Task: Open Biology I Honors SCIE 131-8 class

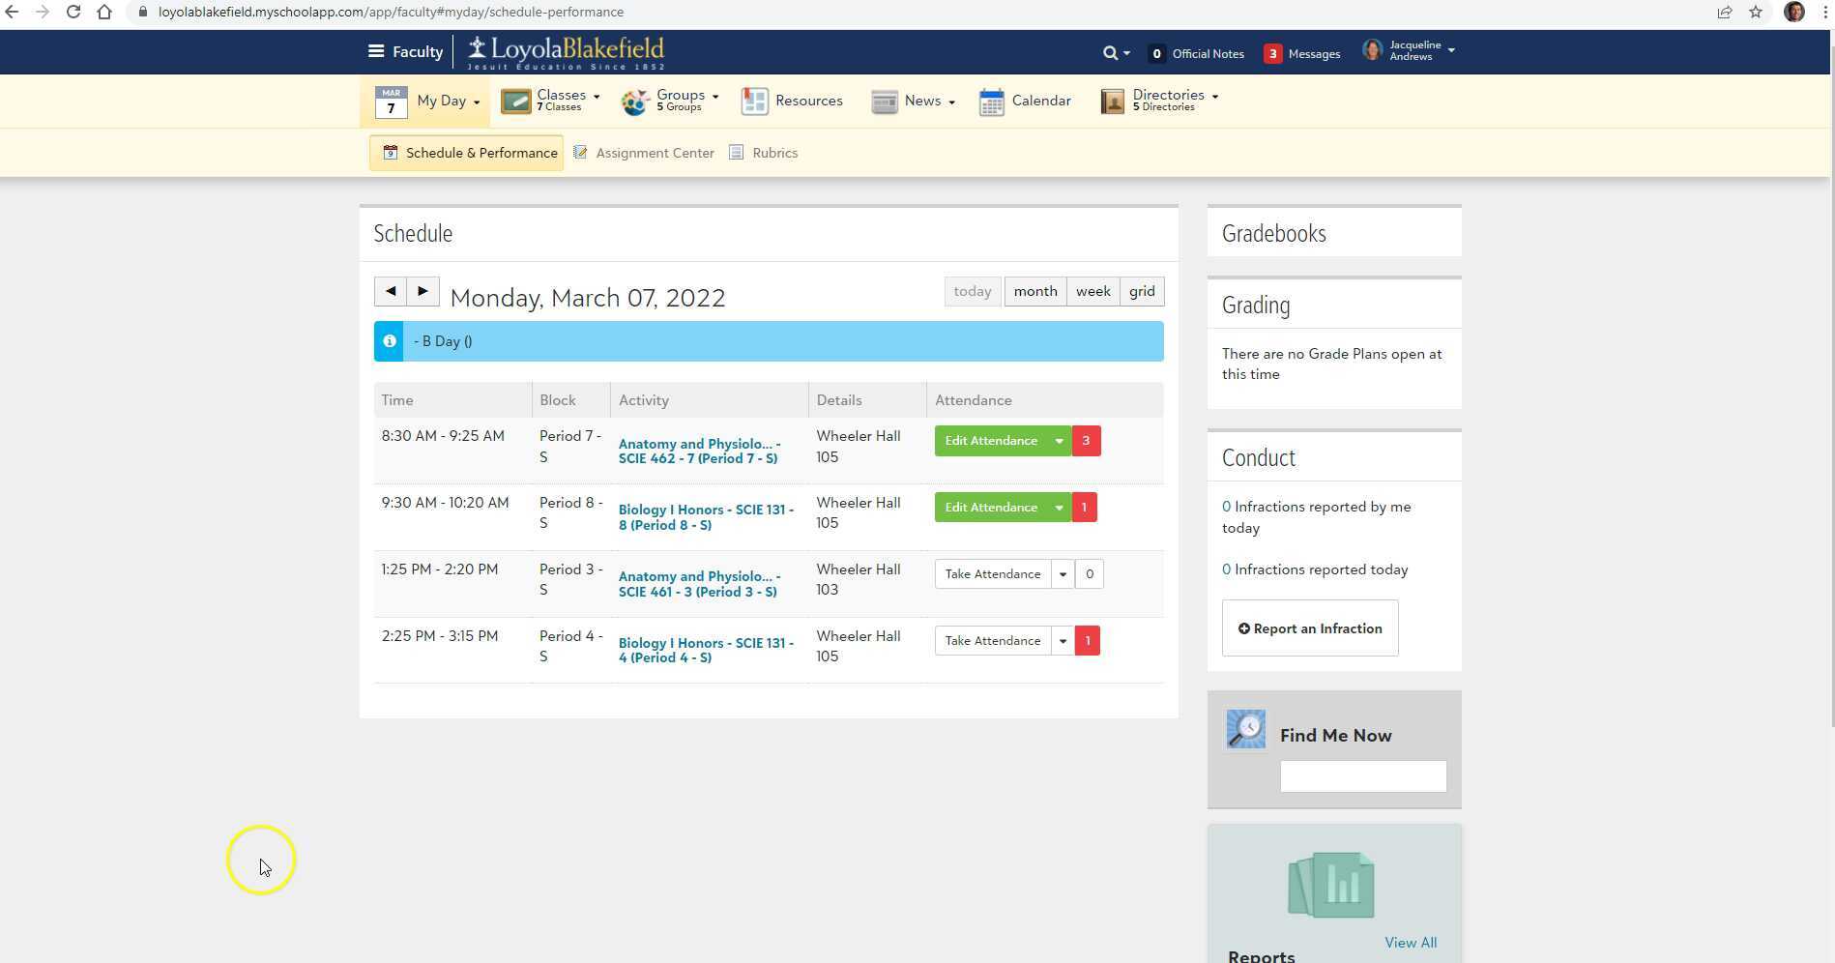Action: 706,517
